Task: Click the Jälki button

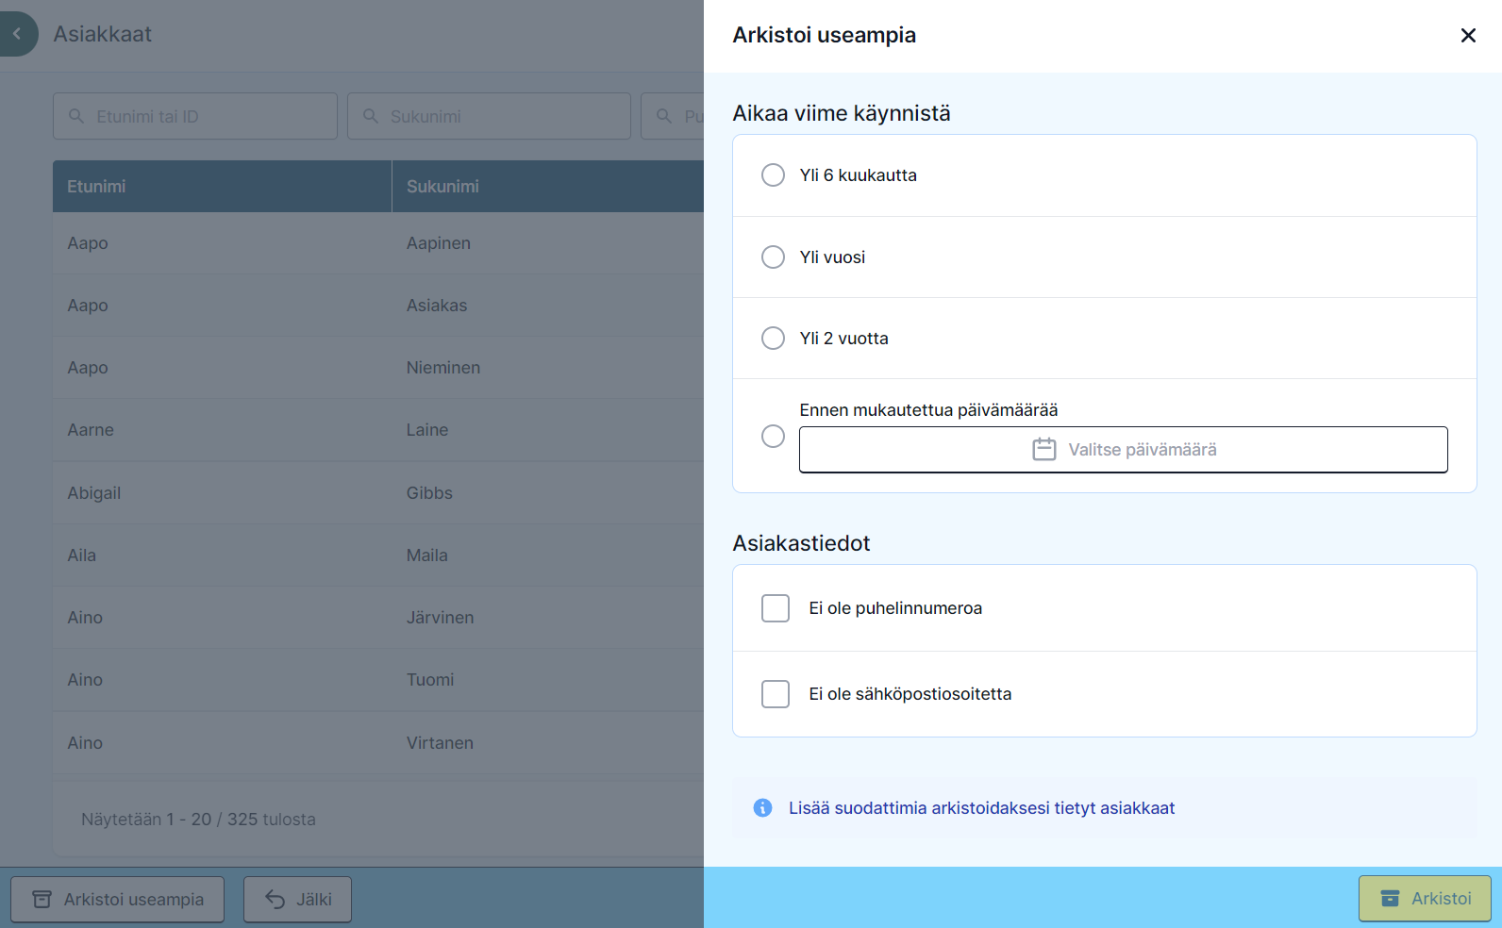Action: tap(297, 899)
